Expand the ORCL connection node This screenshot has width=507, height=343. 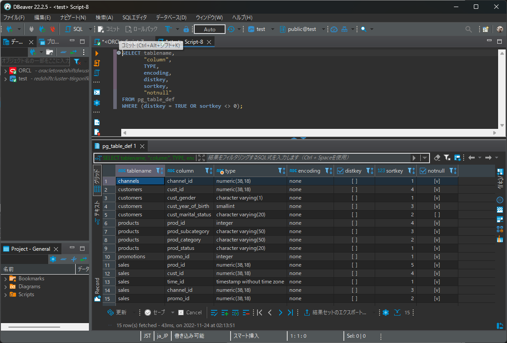click(x=5, y=71)
